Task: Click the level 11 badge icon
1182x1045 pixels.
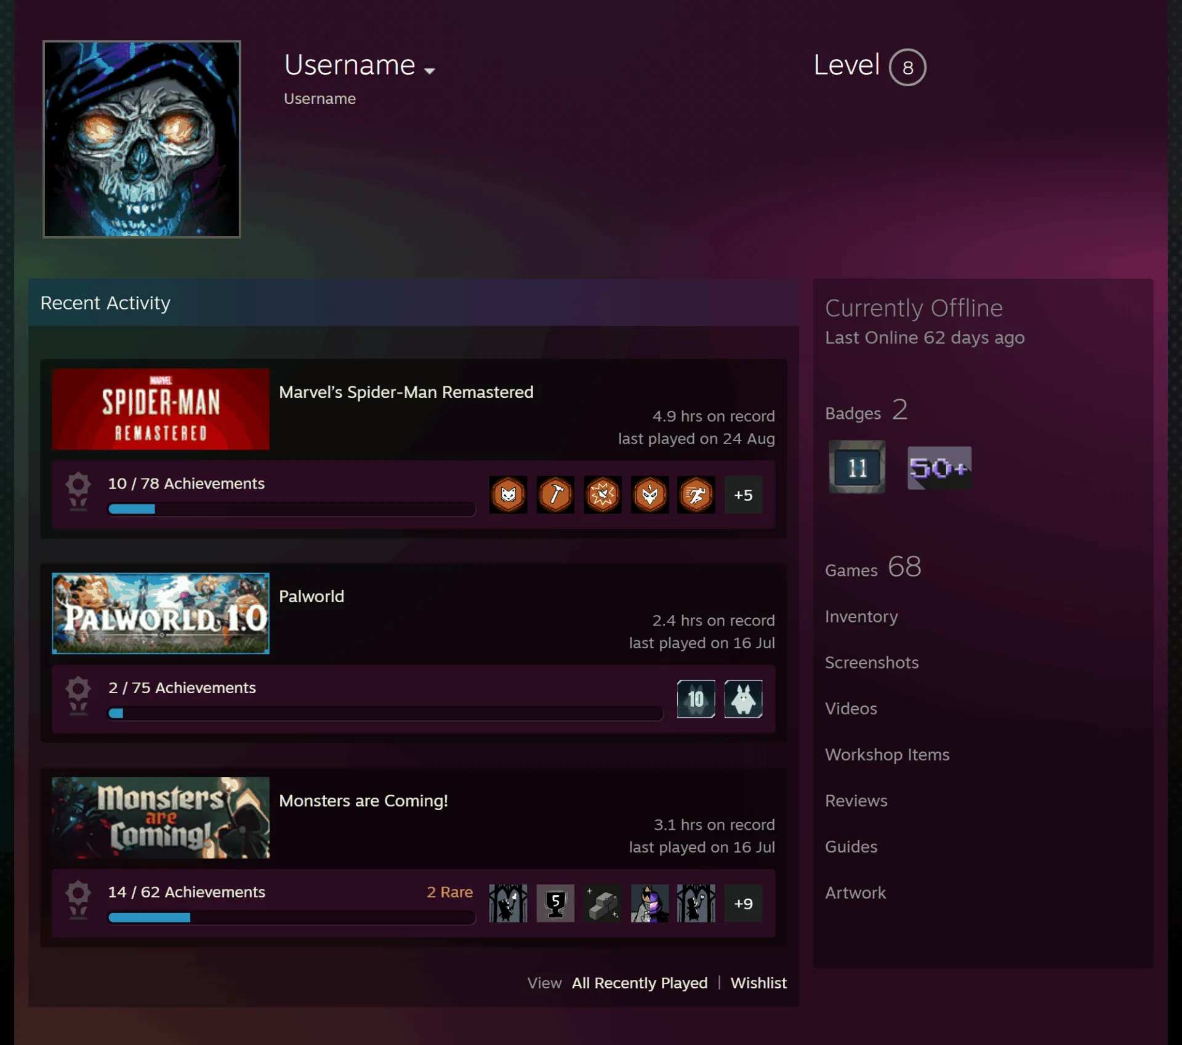Action: coord(857,467)
